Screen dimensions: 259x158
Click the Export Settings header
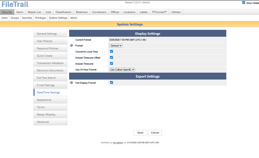tap(148, 76)
